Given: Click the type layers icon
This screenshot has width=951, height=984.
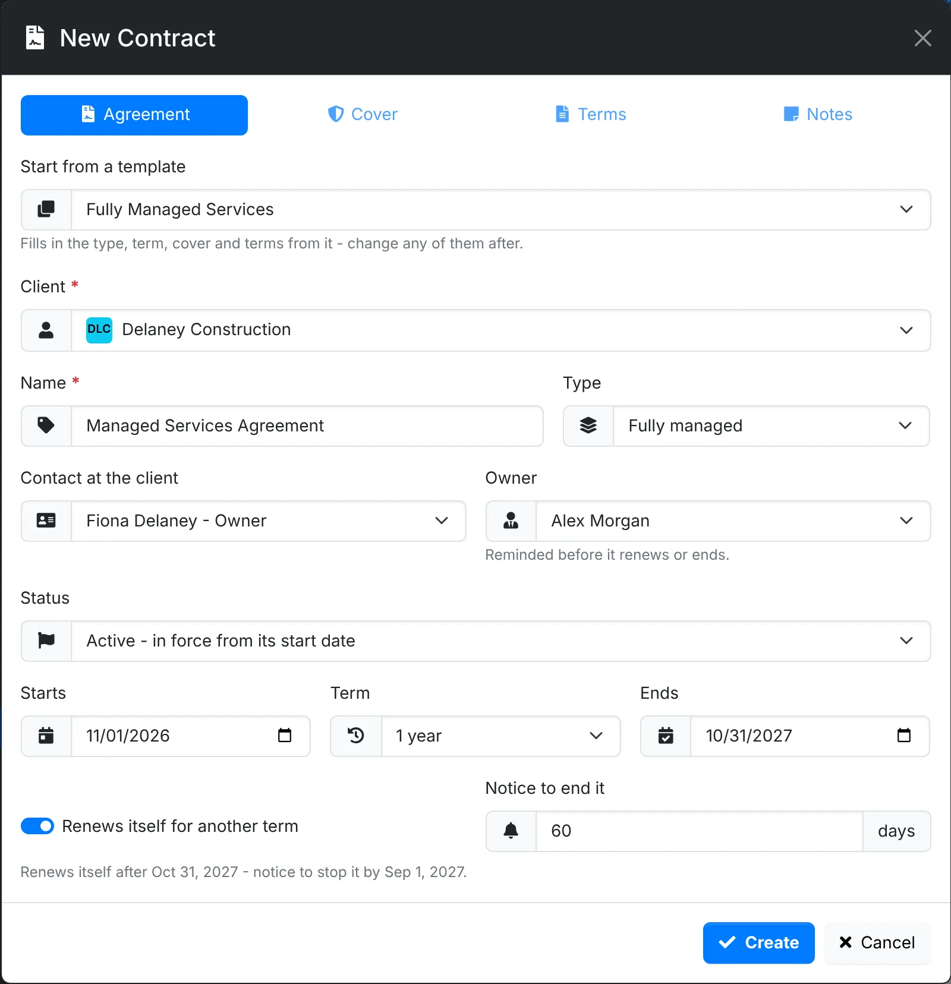Looking at the screenshot, I should coord(588,425).
